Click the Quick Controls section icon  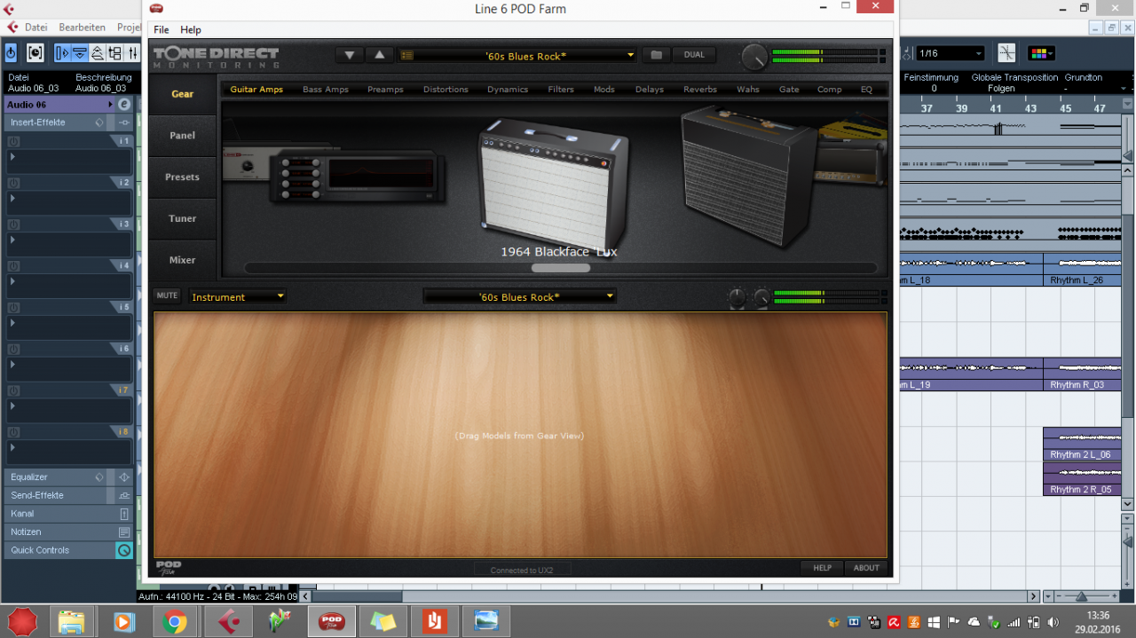(x=124, y=550)
